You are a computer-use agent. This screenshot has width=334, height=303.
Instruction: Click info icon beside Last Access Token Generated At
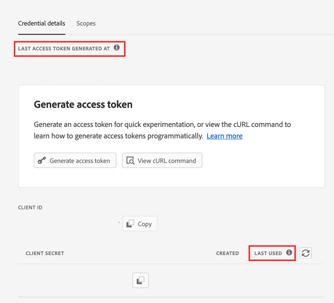click(x=117, y=48)
